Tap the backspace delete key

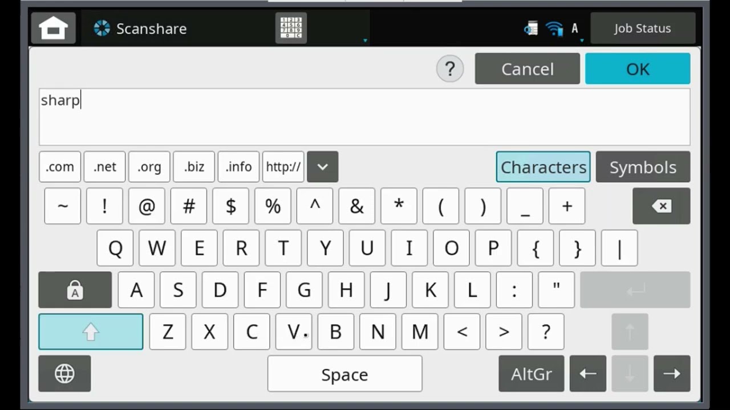point(661,206)
